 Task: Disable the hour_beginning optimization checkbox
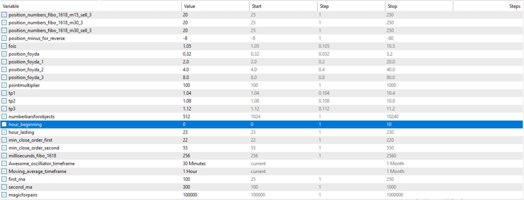pyautogui.click(x=4, y=124)
